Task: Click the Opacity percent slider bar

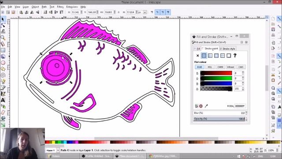Action: [x=219, y=119]
